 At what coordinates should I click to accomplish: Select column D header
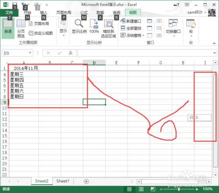[94, 63]
